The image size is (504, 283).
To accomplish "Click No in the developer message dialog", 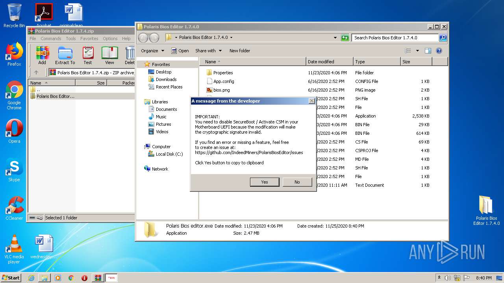I will coord(297,182).
